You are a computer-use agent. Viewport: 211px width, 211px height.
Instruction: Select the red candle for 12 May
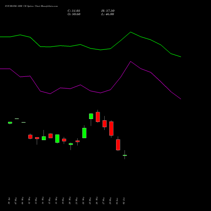click(x=30, y=137)
